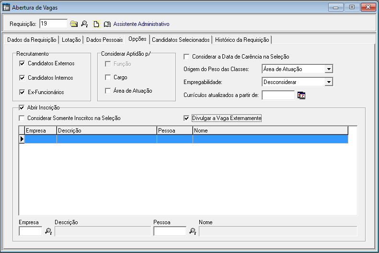Click the application icon in title bar

6,7
